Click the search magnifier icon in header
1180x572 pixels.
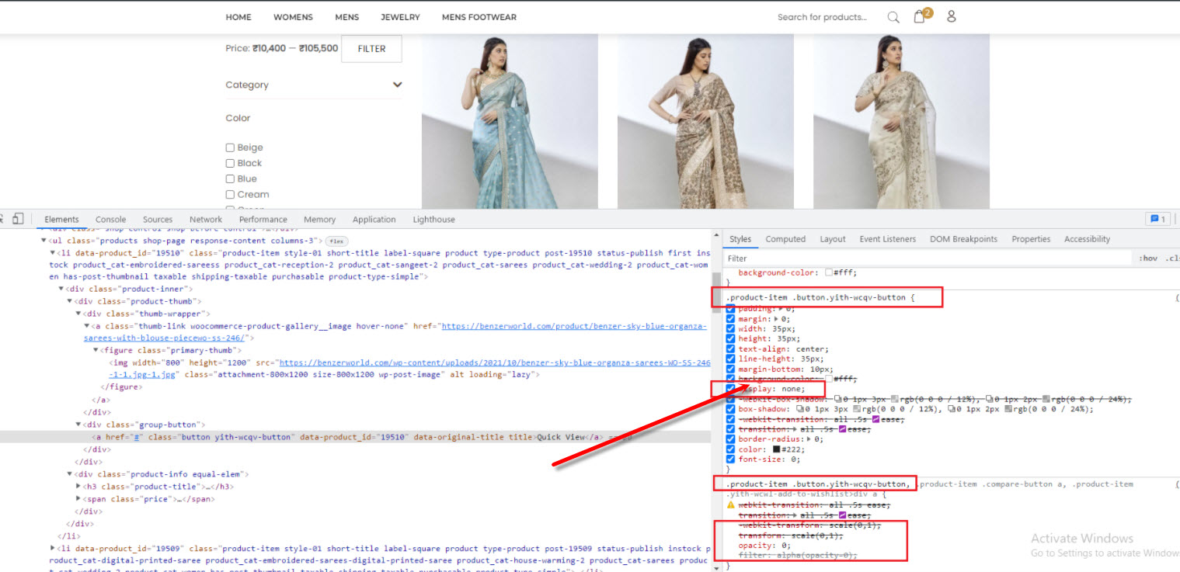pos(893,17)
